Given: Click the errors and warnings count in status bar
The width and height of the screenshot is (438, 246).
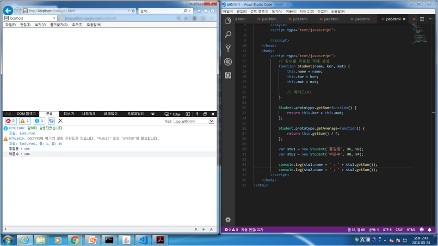Looking at the screenshot, I should click(231, 229).
